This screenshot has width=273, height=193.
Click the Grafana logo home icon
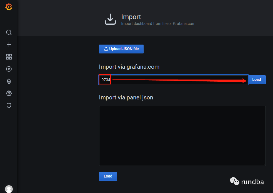tap(9, 7)
